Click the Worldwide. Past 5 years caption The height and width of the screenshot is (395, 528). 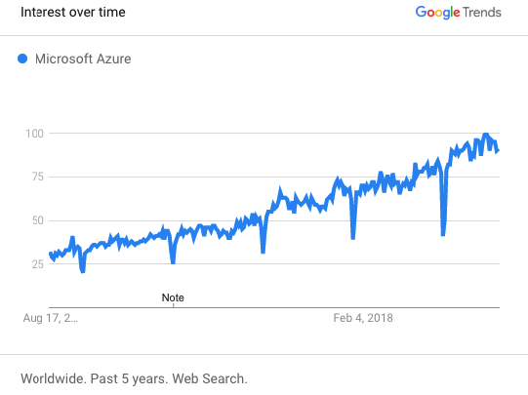(134, 378)
